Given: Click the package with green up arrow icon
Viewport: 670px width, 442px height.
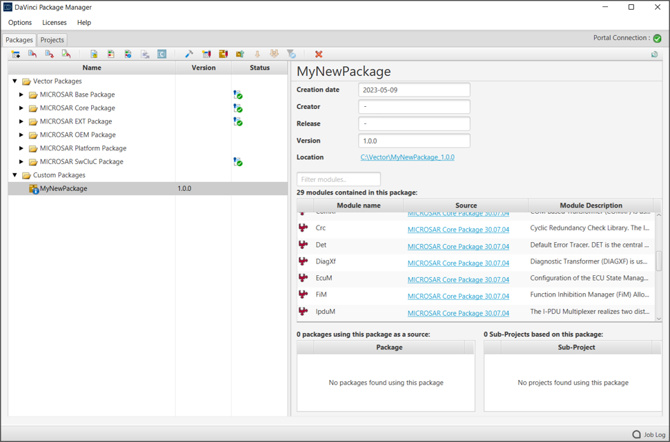Looking at the screenshot, I should (x=239, y=54).
